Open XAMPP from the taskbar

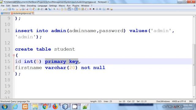tap(25, 107)
